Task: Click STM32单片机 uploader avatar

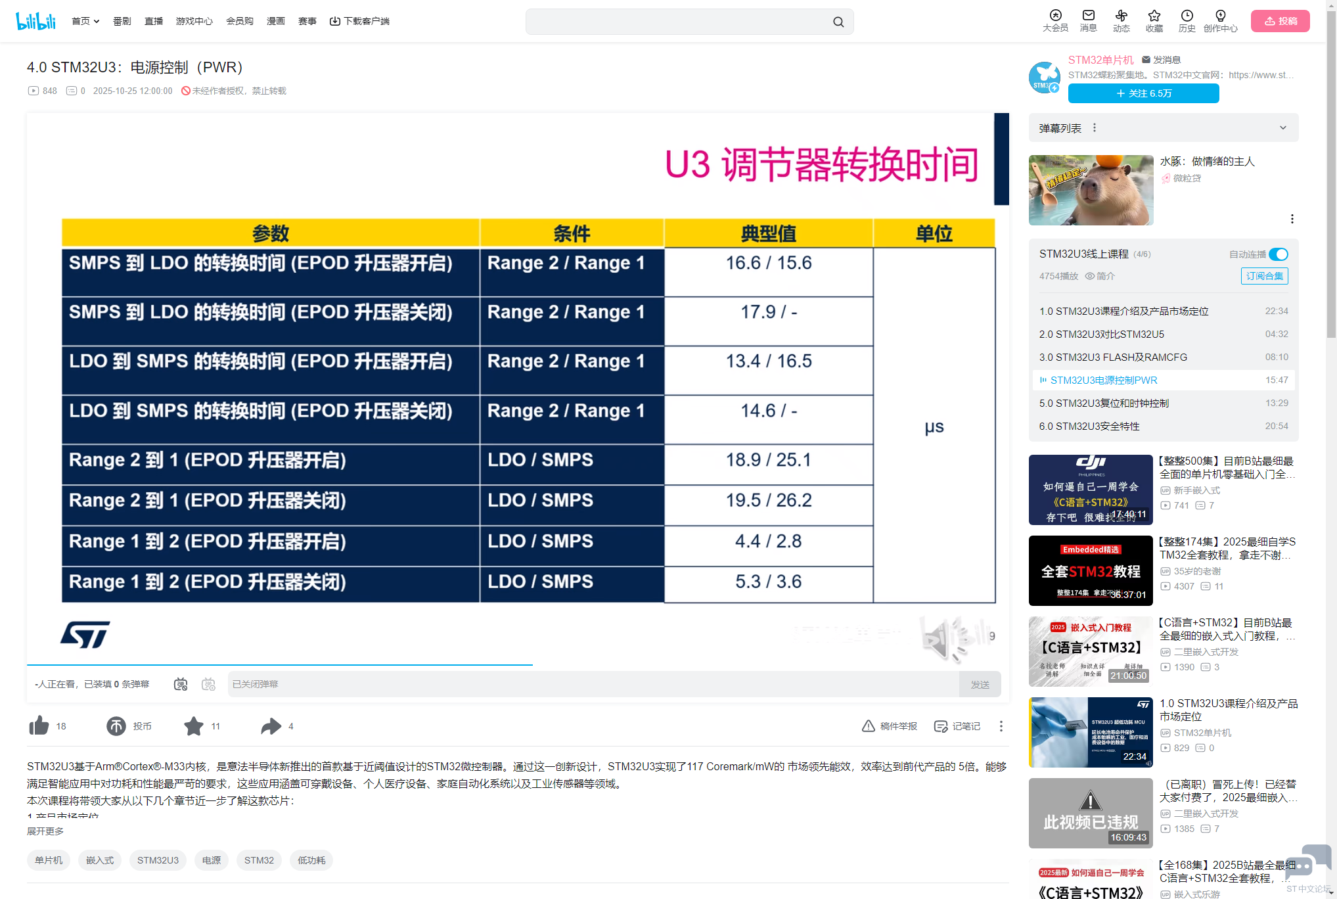Action: coord(1045,77)
